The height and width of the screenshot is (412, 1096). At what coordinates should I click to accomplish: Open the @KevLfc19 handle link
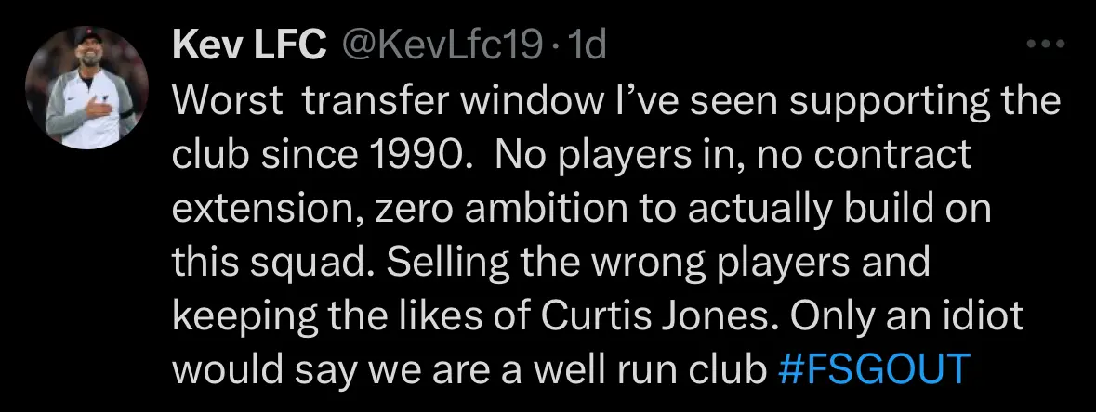pyautogui.click(x=441, y=45)
